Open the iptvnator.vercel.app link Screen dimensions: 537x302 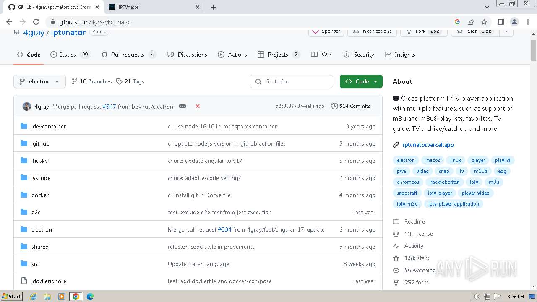[x=428, y=145]
